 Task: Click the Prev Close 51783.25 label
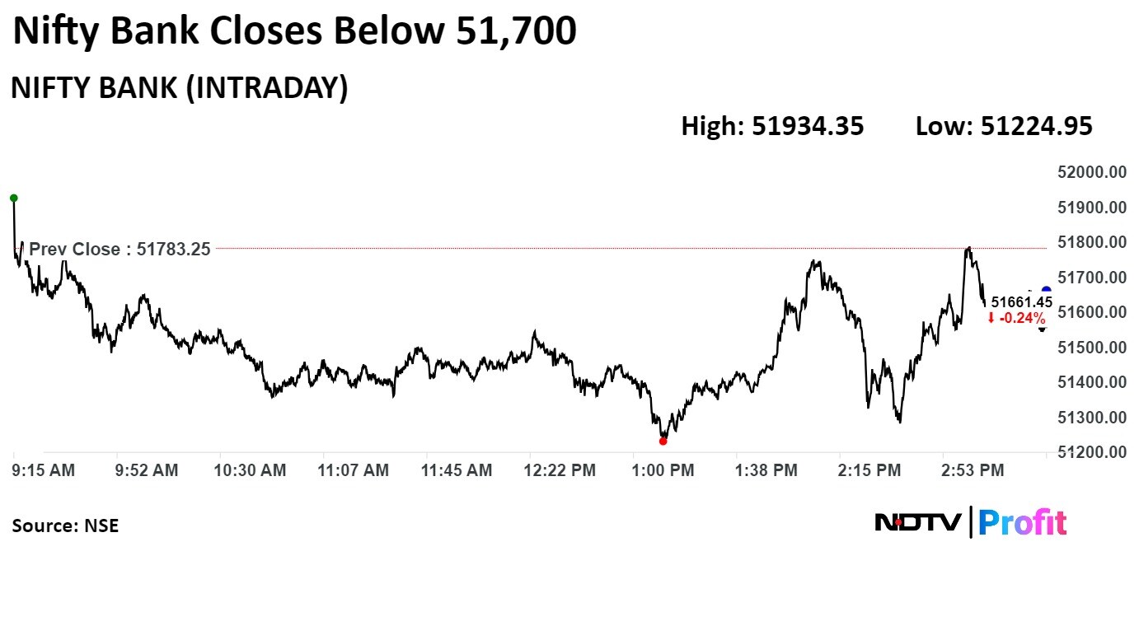(120, 249)
